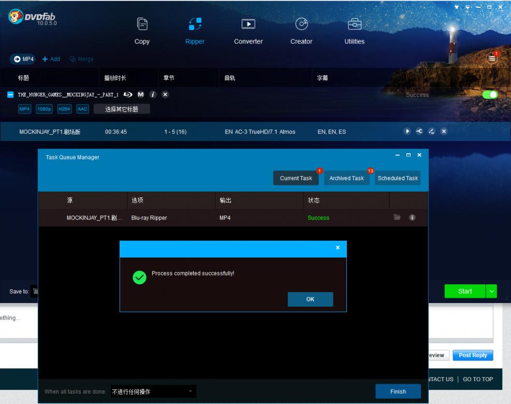
Task: Open the Utilities module
Action: (x=354, y=31)
